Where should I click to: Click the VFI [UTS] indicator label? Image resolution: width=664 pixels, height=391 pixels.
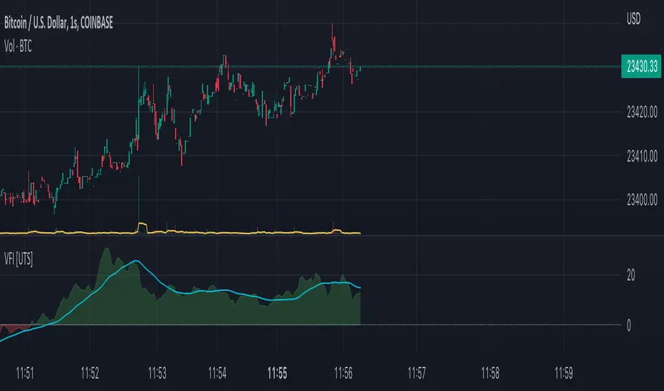(x=19, y=259)
